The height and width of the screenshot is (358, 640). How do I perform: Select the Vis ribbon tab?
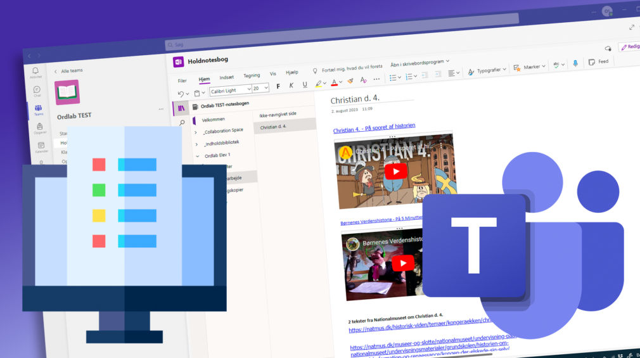pos(272,74)
